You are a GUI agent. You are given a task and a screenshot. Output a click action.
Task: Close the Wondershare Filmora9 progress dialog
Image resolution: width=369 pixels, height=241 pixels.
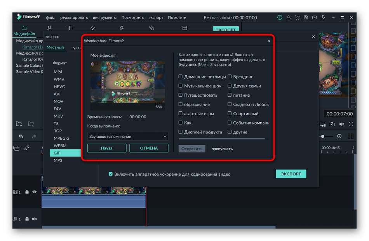(x=269, y=41)
